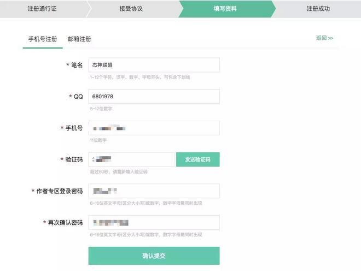Image resolution: width=361 pixels, height=273 pixels.
Task: Click the 超过60秒 verification hint text
Action: pos(119,171)
